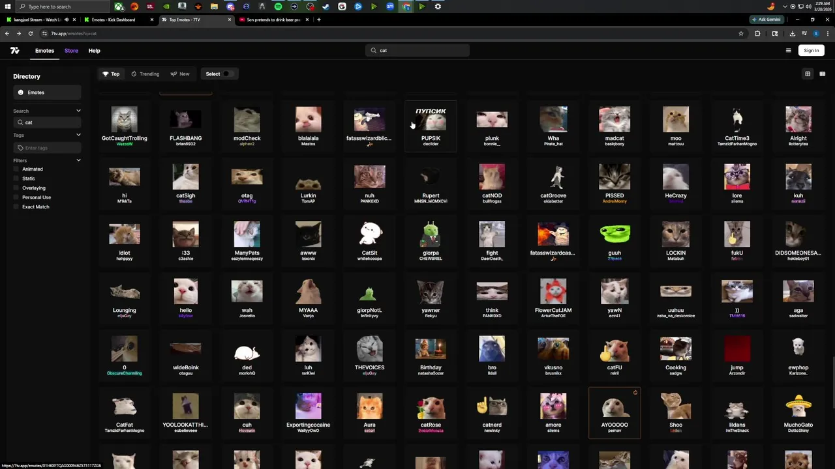
Task: Collapse the Filters section chevron
Action: coord(78,160)
